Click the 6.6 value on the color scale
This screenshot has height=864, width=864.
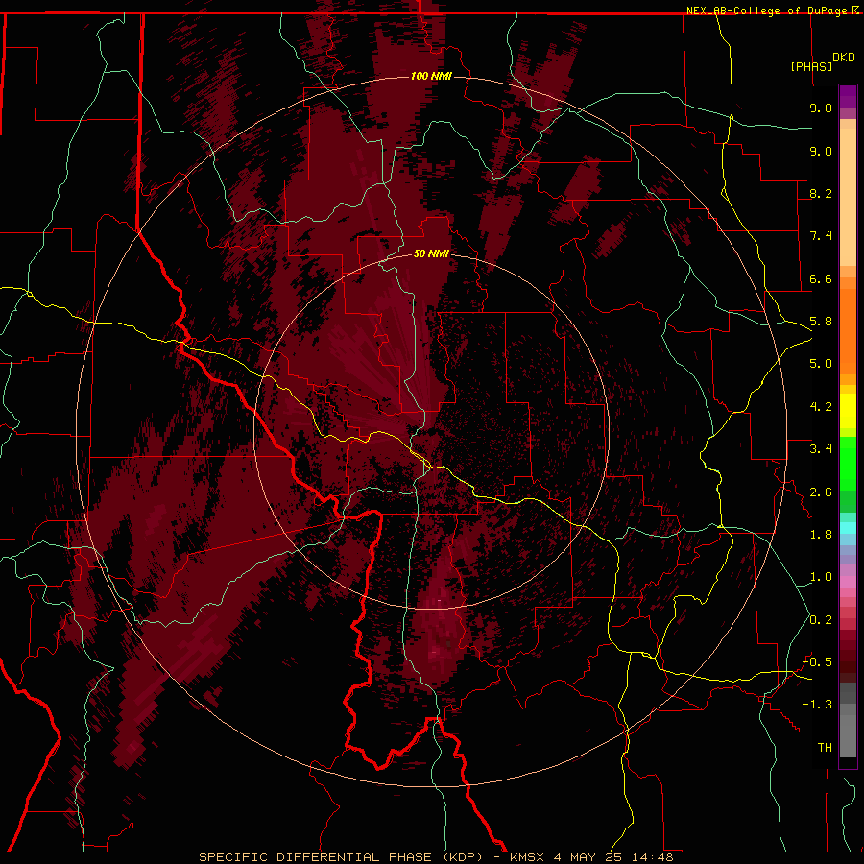coord(821,278)
